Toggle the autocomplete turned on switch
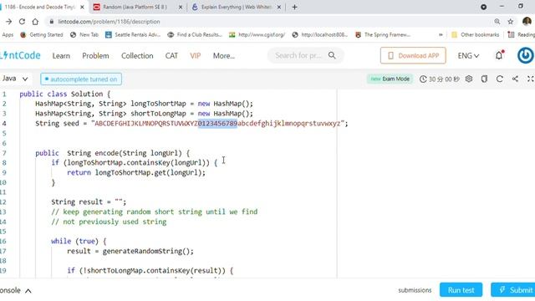 click(81, 79)
